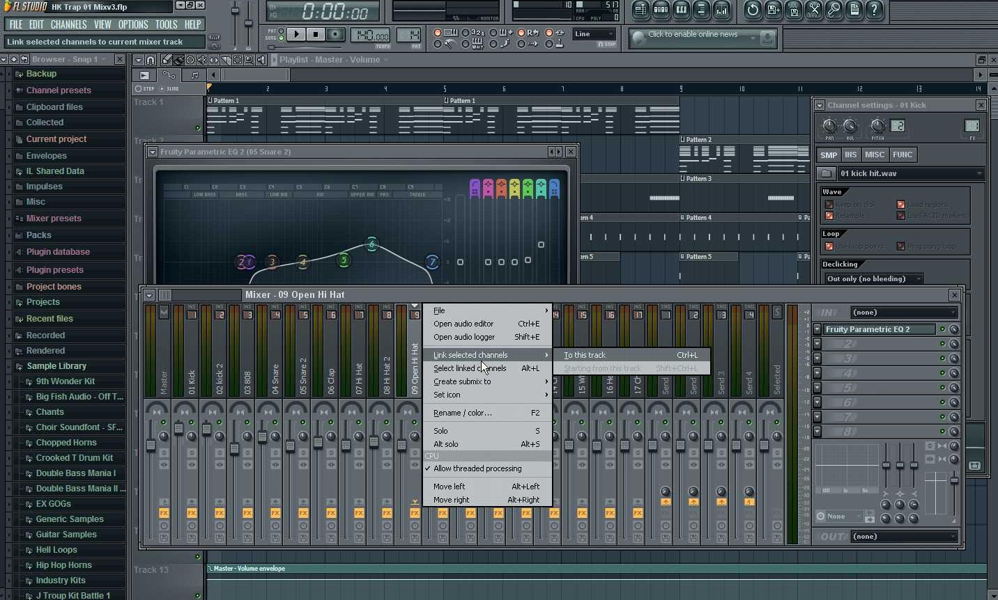Click the Play button in transport
The width and height of the screenshot is (998, 600).
tap(296, 34)
